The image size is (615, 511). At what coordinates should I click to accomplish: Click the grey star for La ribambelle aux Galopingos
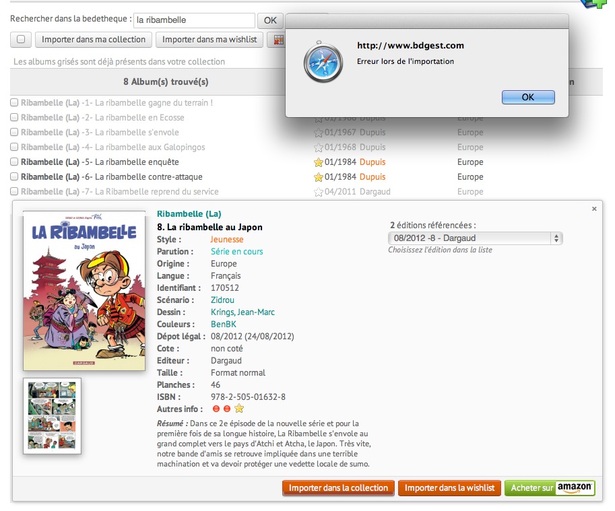tap(319, 147)
